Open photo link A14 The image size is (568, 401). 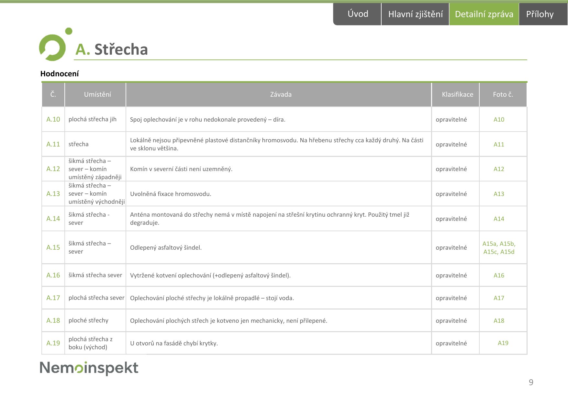click(x=499, y=219)
